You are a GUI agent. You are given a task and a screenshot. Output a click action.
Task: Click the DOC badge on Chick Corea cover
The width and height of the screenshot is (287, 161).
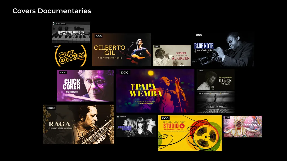coord(63,73)
